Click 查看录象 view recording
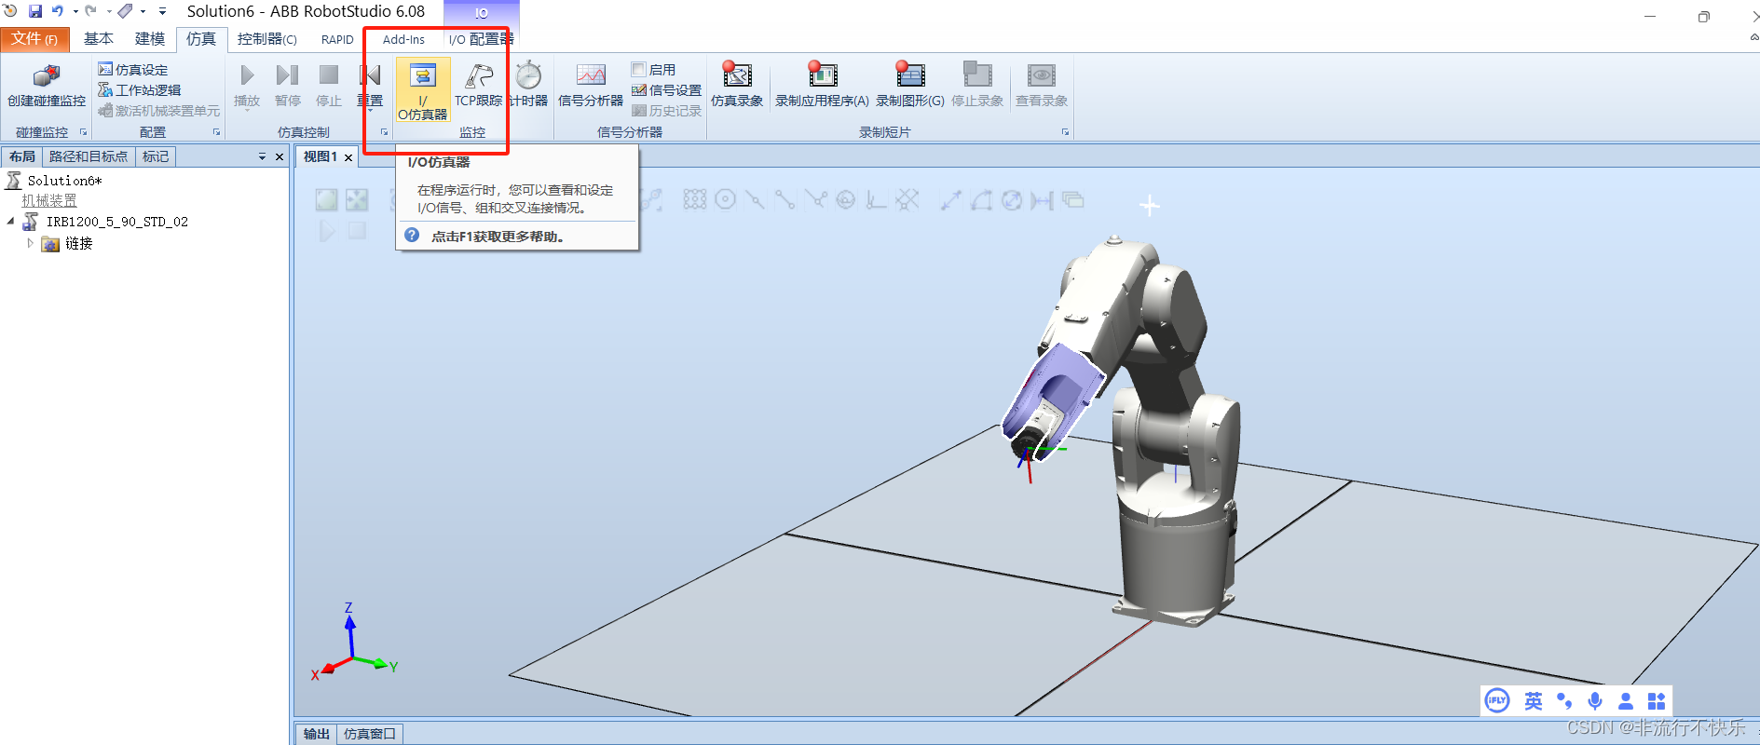1760x745 pixels. [1042, 85]
